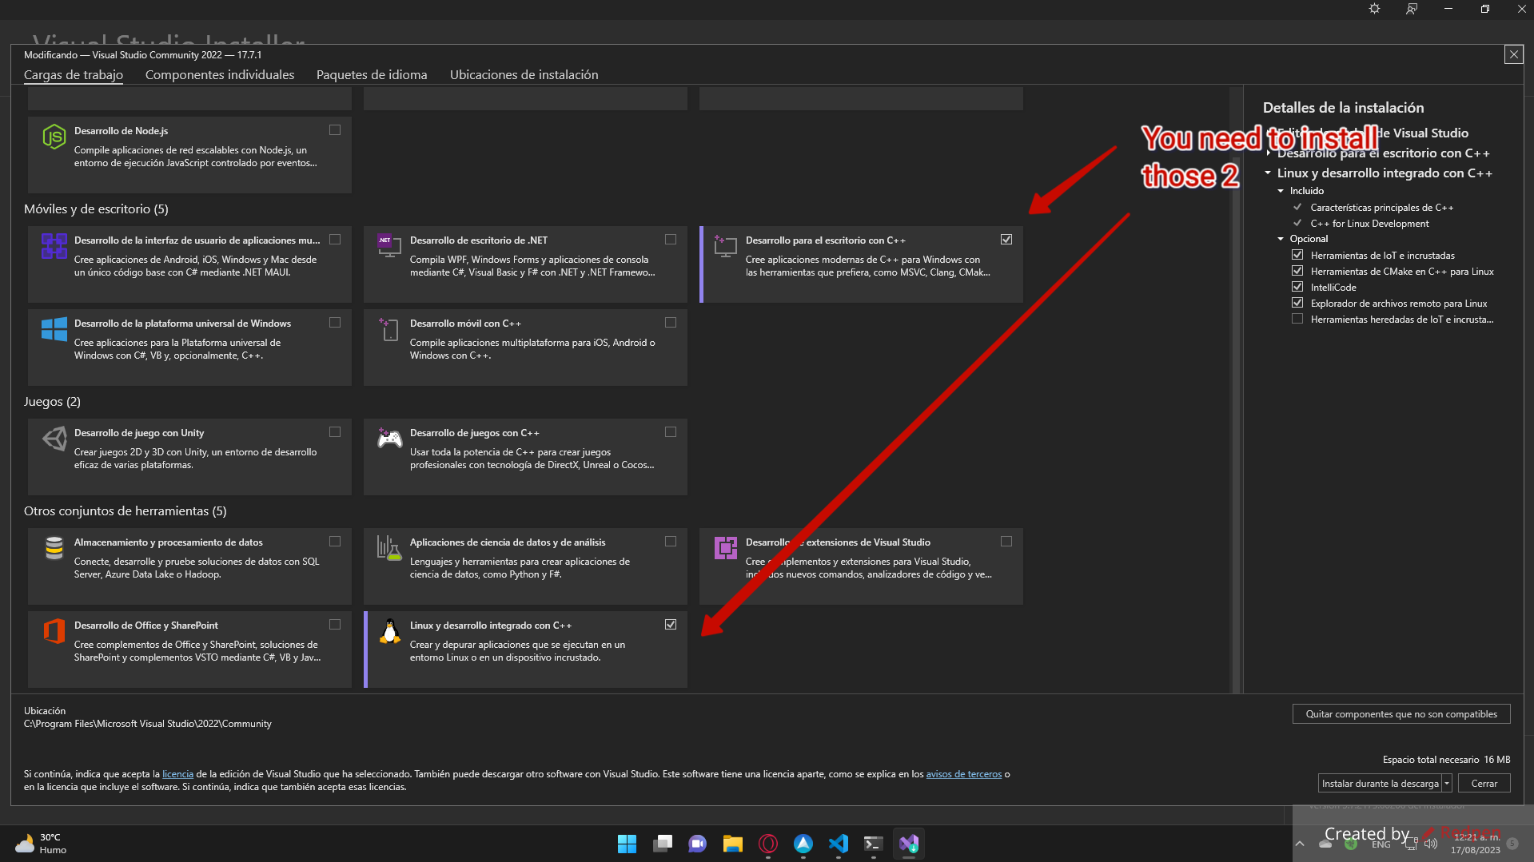Open Visual Studio Code from the taskbar
Screen dimensions: 1534x862
point(838,843)
